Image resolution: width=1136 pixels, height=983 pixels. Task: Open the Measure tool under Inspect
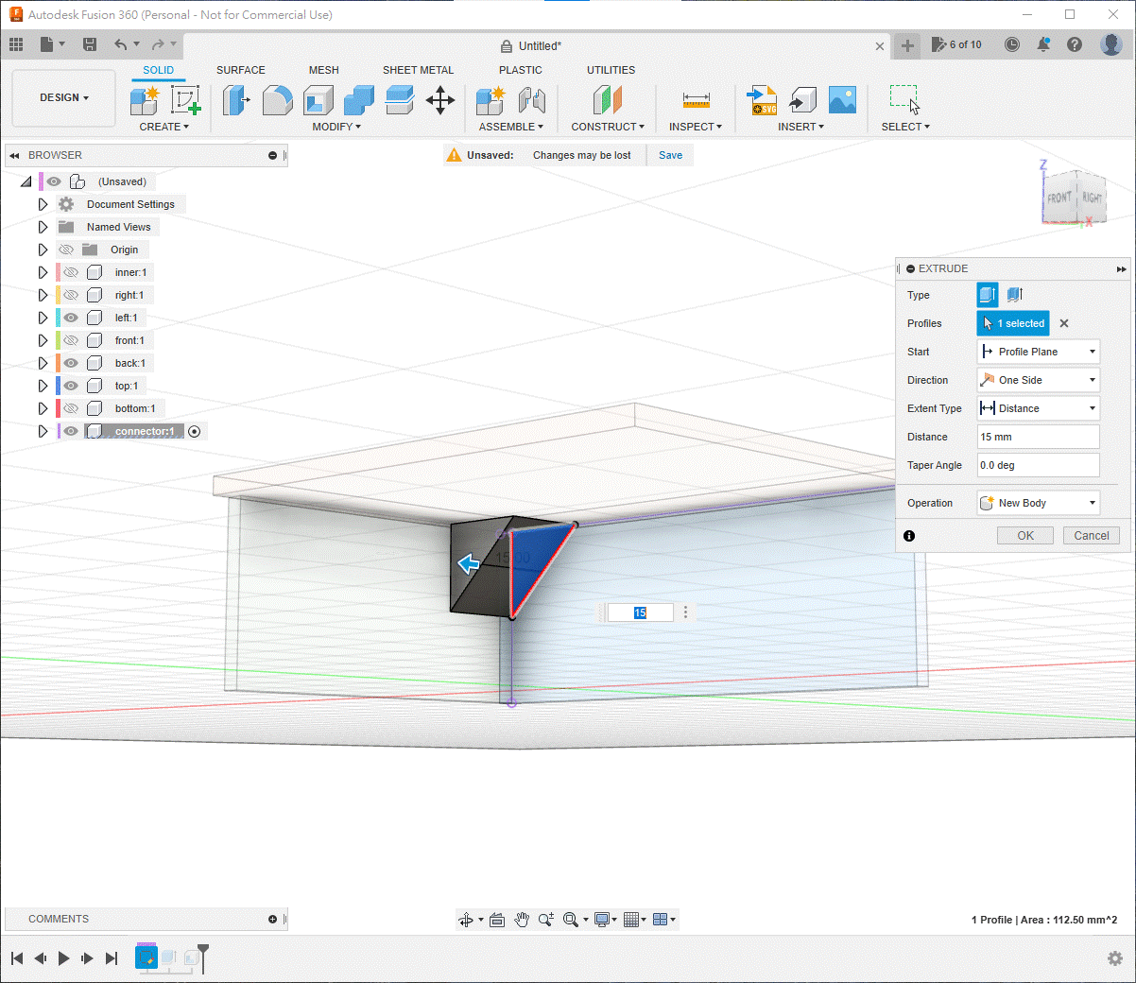point(696,99)
